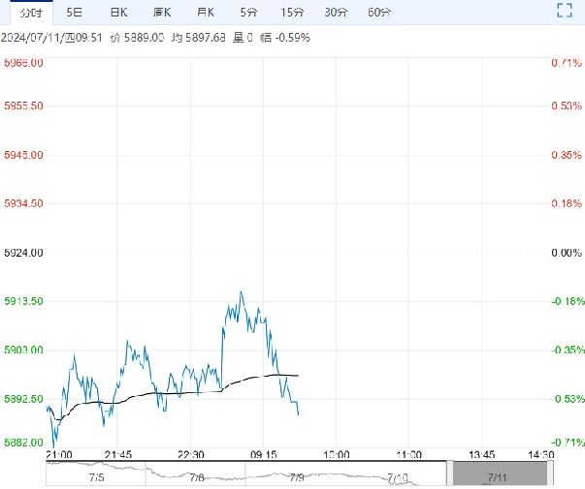Click the 7/9 date on range navigator
585x489 pixels.
click(x=295, y=477)
